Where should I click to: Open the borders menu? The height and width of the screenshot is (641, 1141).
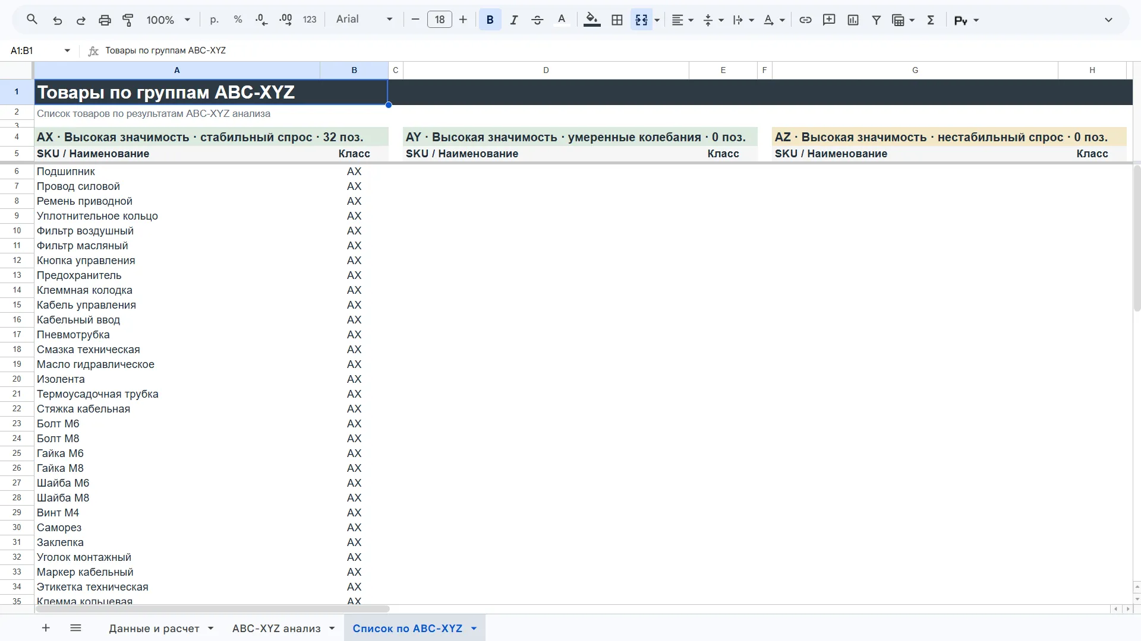[x=617, y=20]
